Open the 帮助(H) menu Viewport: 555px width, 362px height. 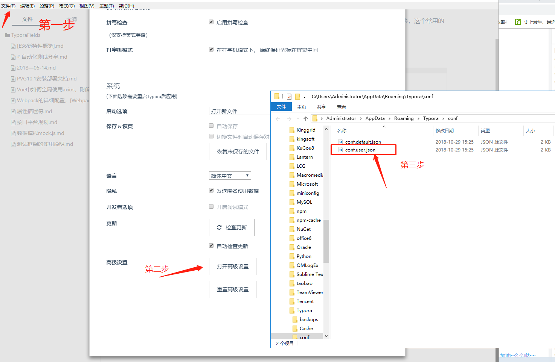[x=126, y=6]
